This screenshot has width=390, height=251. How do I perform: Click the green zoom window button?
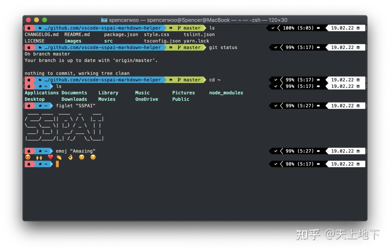point(45,20)
